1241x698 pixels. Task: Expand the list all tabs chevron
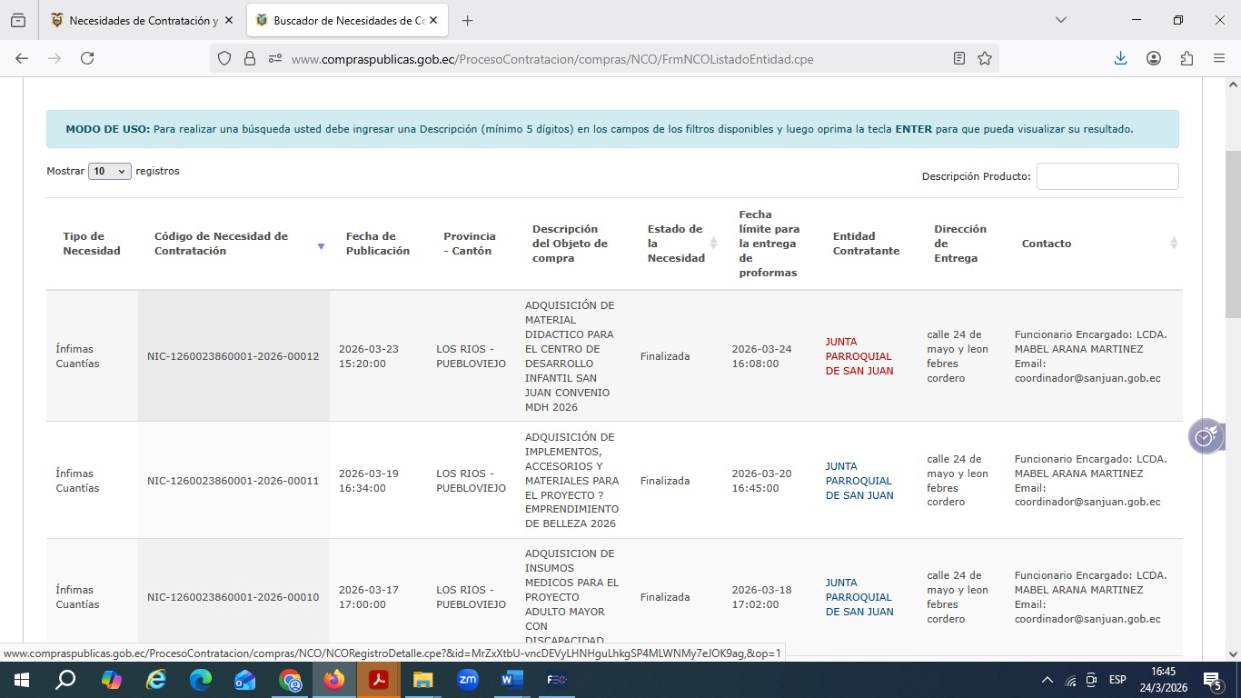1060,20
